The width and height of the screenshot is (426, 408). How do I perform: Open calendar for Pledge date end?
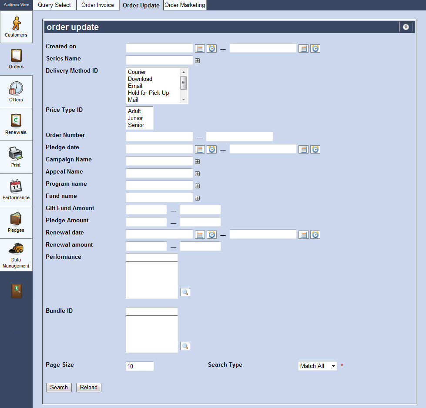[x=303, y=149]
